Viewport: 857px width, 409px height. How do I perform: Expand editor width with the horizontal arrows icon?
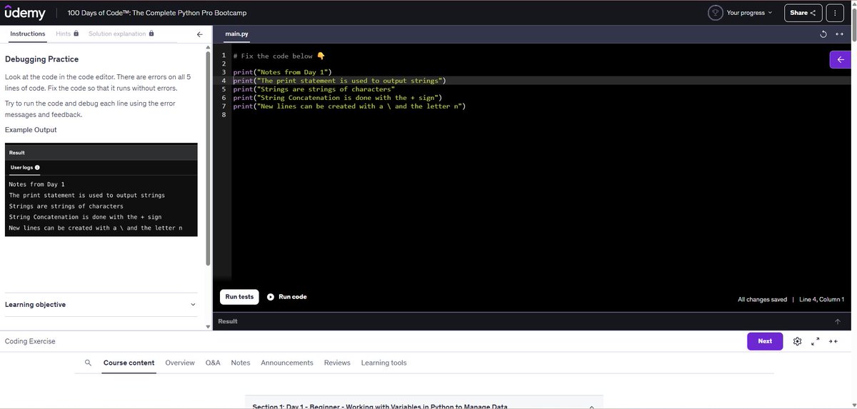840,34
